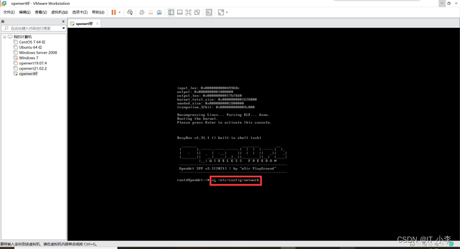Open the stretch display options arrow
This screenshot has width=460, height=249.
(227, 12)
